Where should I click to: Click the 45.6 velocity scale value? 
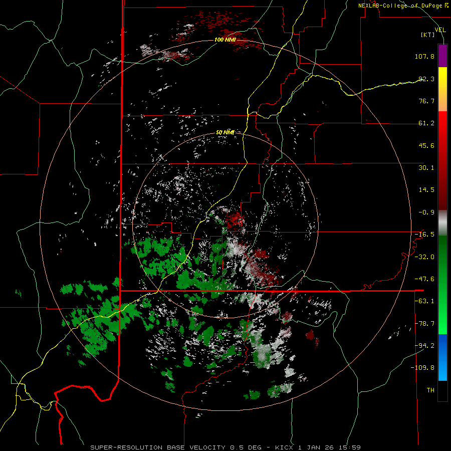(426, 145)
